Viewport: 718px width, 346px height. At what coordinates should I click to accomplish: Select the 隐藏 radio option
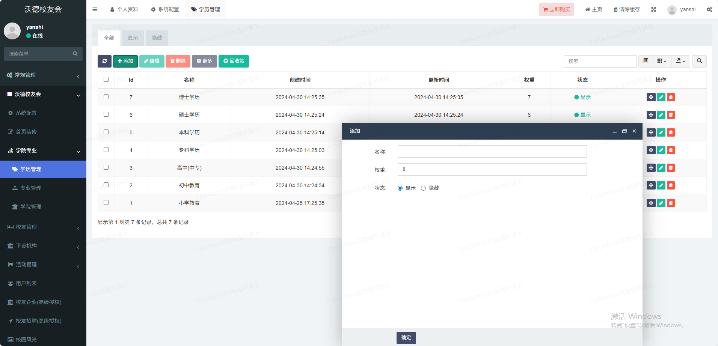point(423,188)
